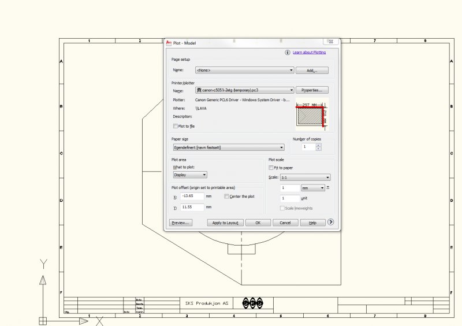Click the scale value field next to mm
Image resolution: width=462 pixels, height=326 pixels.
[290, 188]
